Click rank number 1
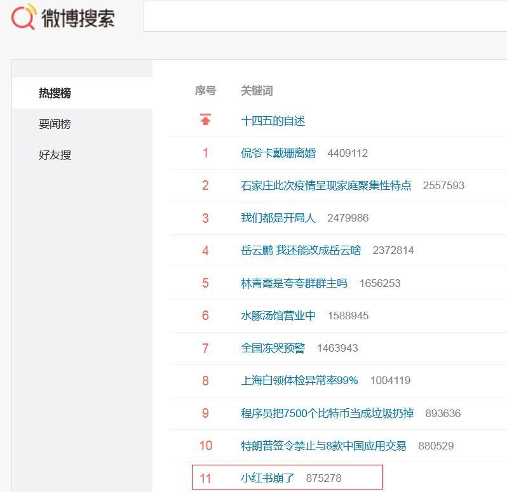The image size is (507, 492). [x=205, y=153]
